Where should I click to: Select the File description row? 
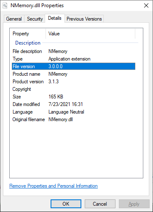click(x=73, y=51)
